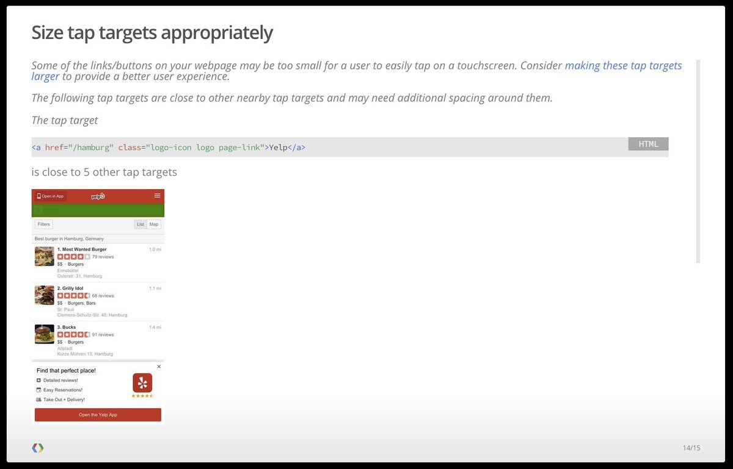Click the Easy Reservations calendar icon
This screenshot has width=733, height=469.
pyautogui.click(x=39, y=390)
